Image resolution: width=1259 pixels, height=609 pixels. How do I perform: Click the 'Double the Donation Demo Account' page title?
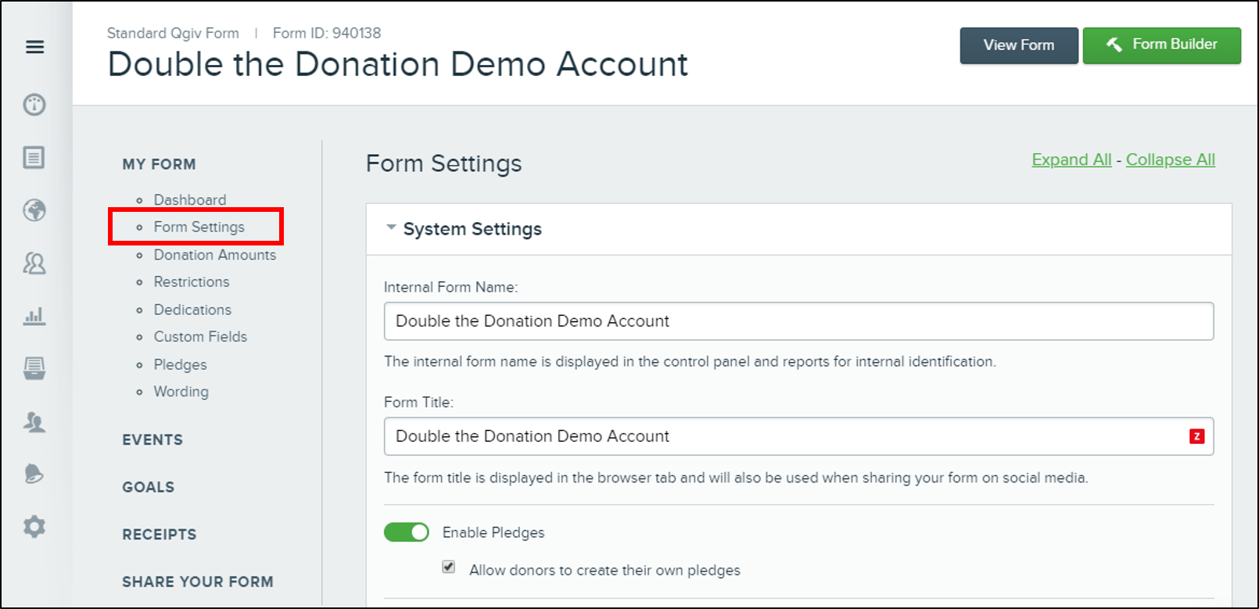click(398, 64)
